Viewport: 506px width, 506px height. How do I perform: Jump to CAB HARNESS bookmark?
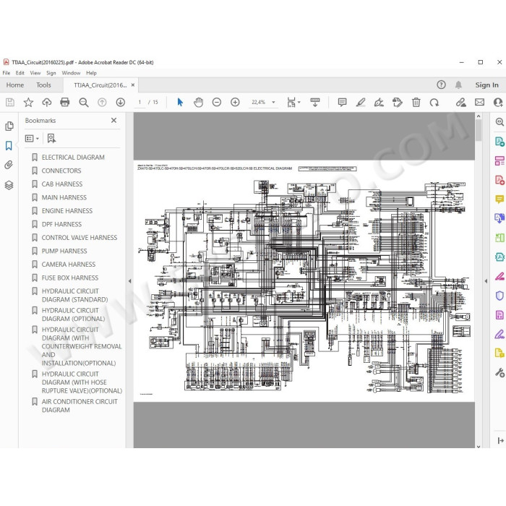pos(62,184)
